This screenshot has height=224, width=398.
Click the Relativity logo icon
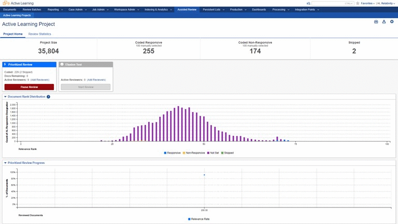tap(6, 3)
